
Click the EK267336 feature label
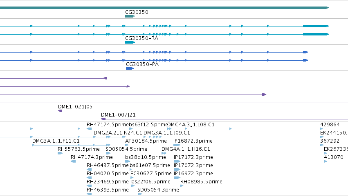click(x=336, y=149)
